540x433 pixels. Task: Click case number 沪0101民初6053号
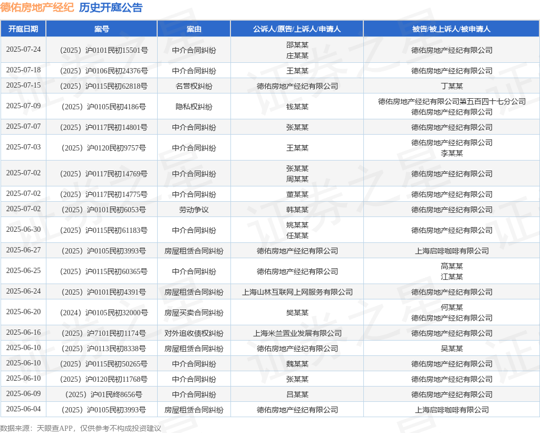(104, 210)
